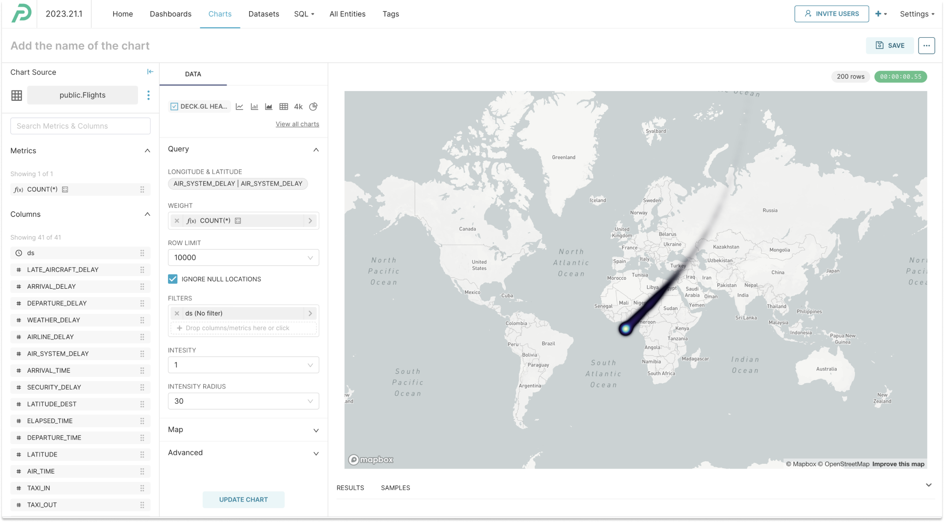Expand the Advanced section
Screen dimensions: 944x522
(x=316, y=454)
